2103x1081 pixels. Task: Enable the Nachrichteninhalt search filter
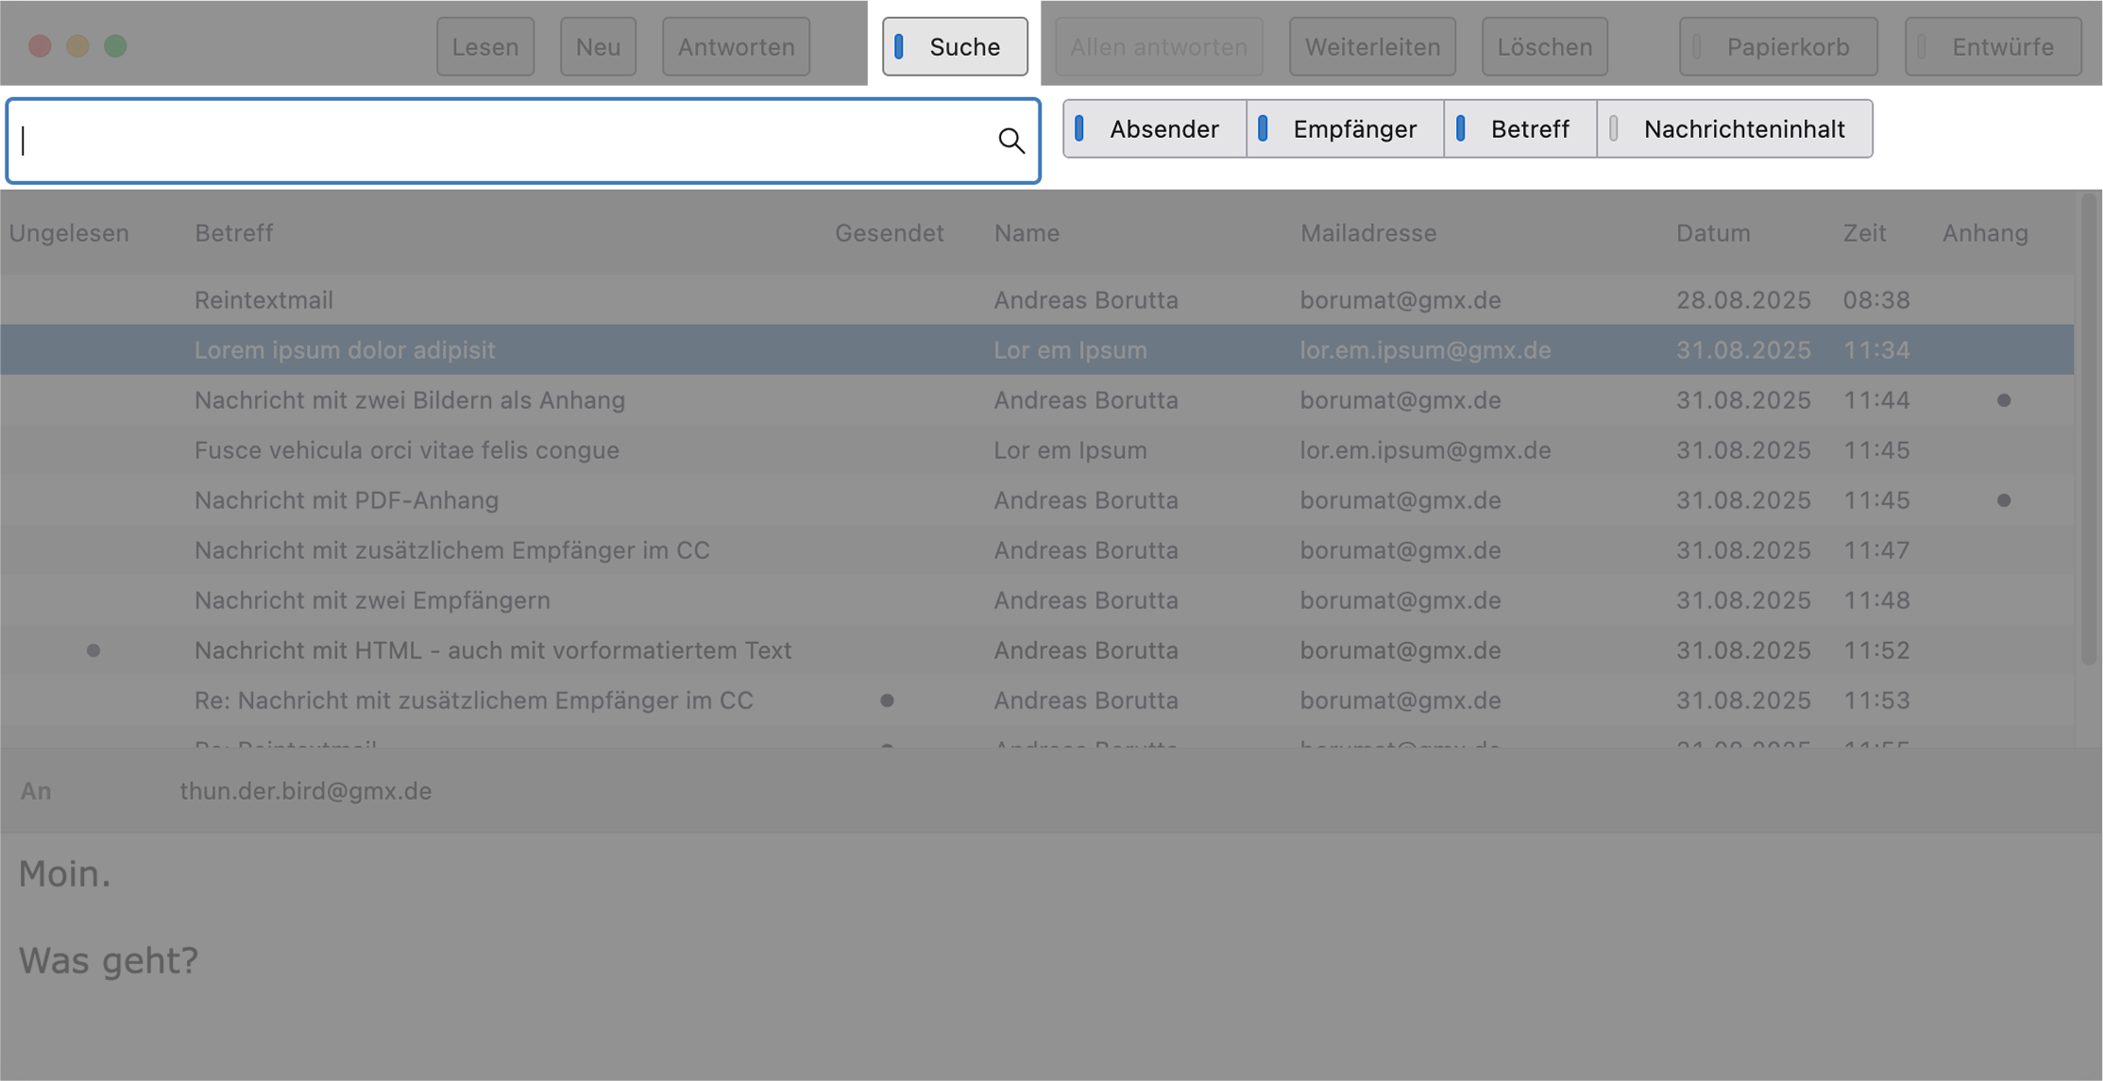click(x=1734, y=128)
